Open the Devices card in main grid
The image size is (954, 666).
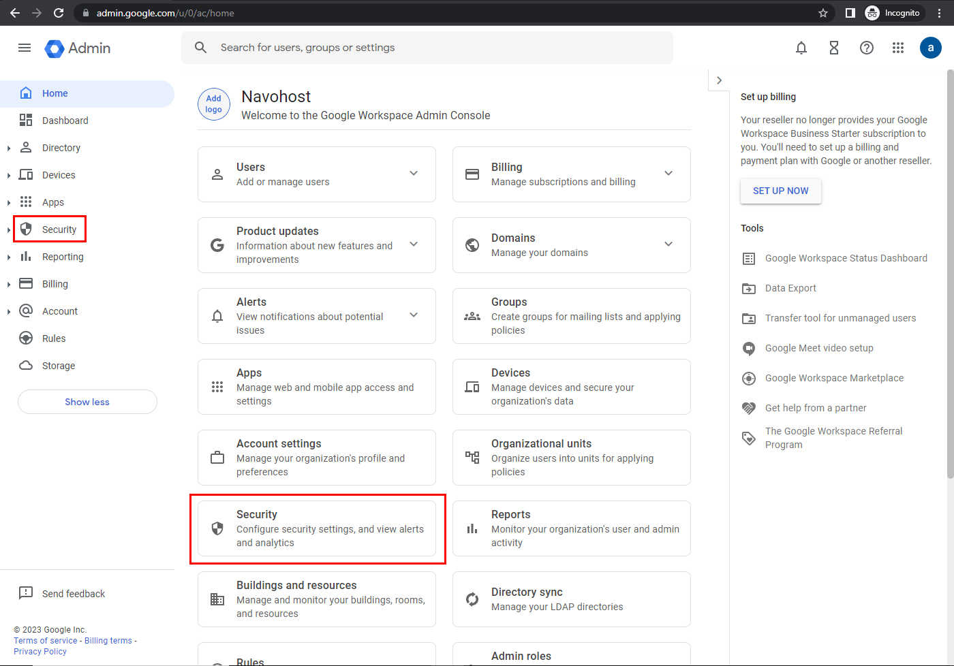pyautogui.click(x=572, y=387)
